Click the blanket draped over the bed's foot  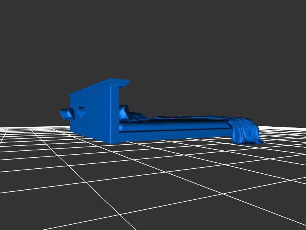coord(246,131)
